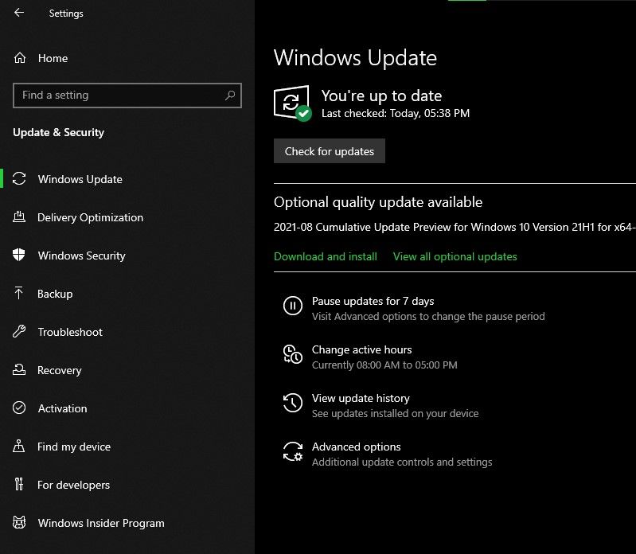Click View all optional updates link

pos(455,256)
